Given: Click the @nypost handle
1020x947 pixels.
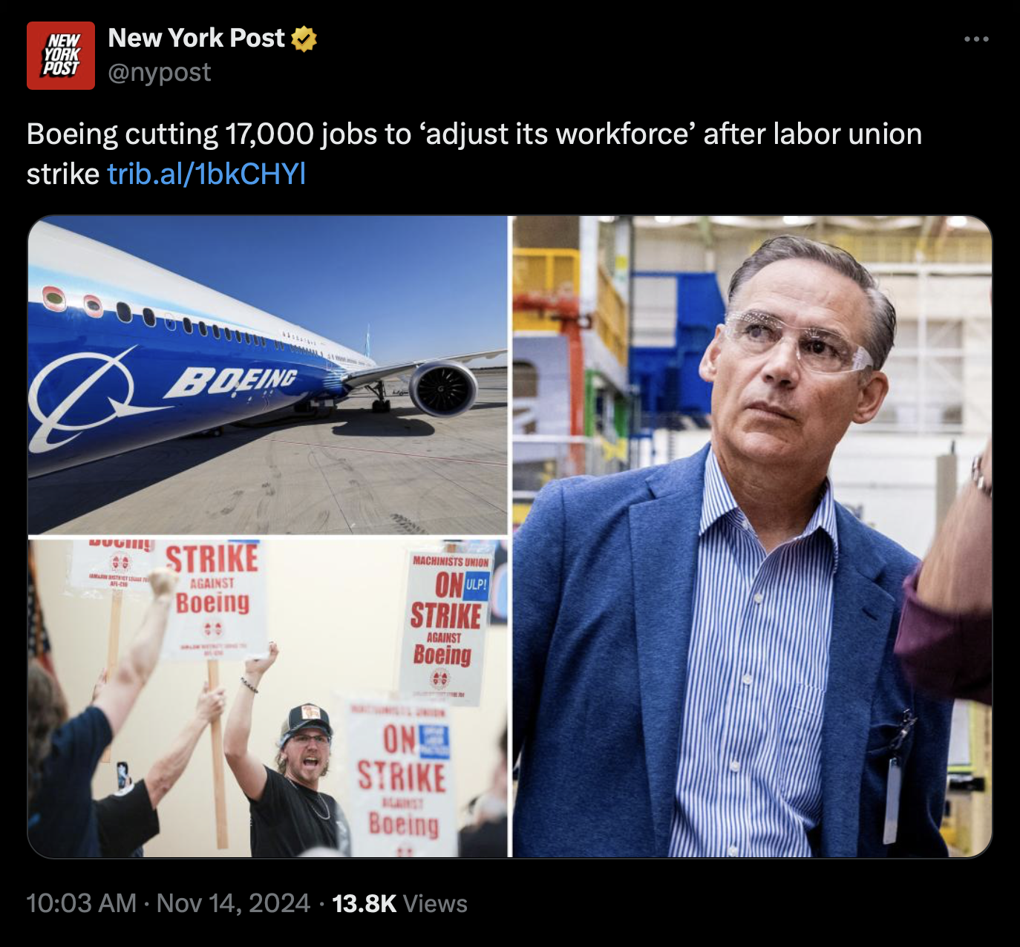Looking at the screenshot, I should [x=160, y=73].
